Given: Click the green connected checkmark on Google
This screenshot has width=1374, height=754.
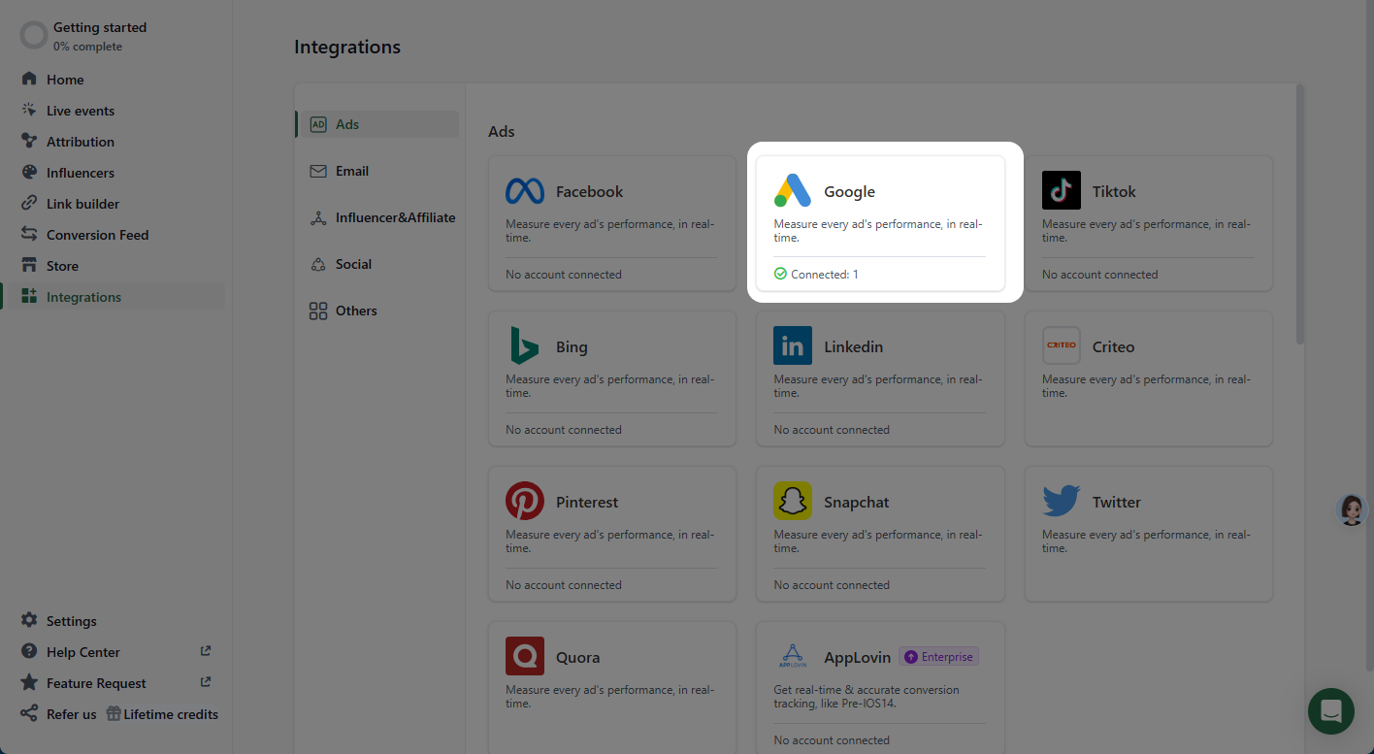Looking at the screenshot, I should pyautogui.click(x=780, y=274).
